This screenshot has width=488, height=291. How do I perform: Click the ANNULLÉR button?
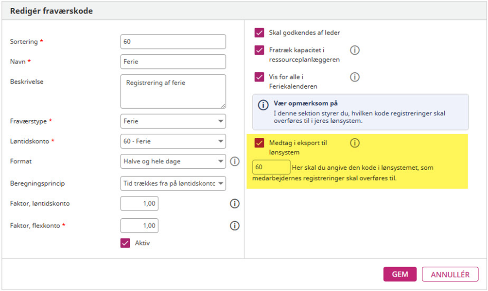[450, 274]
